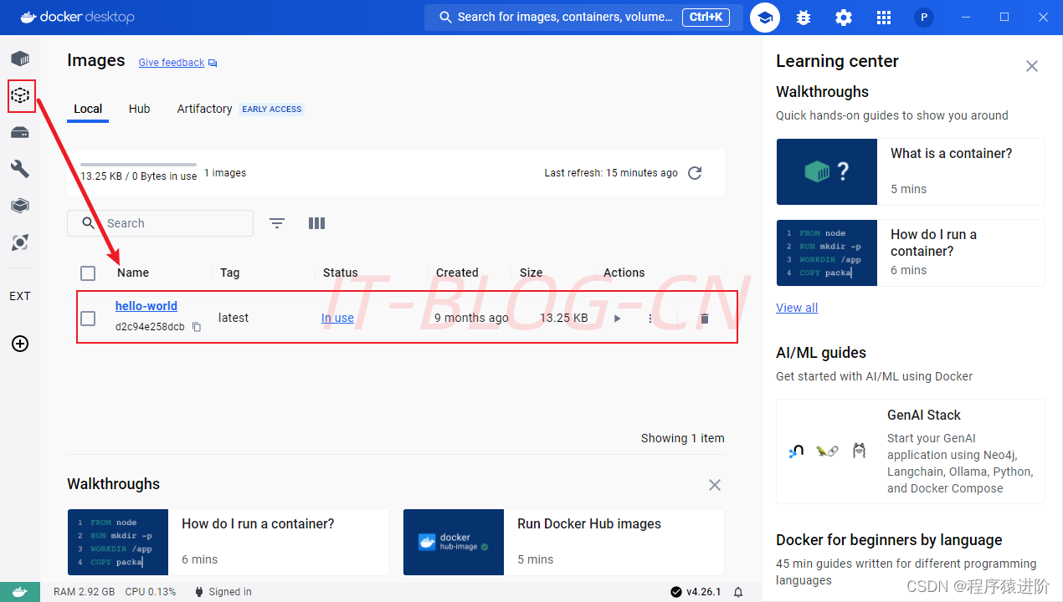Image resolution: width=1063 pixels, height=602 pixels.
Task: Open the user account avatar P
Action: [924, 18]
